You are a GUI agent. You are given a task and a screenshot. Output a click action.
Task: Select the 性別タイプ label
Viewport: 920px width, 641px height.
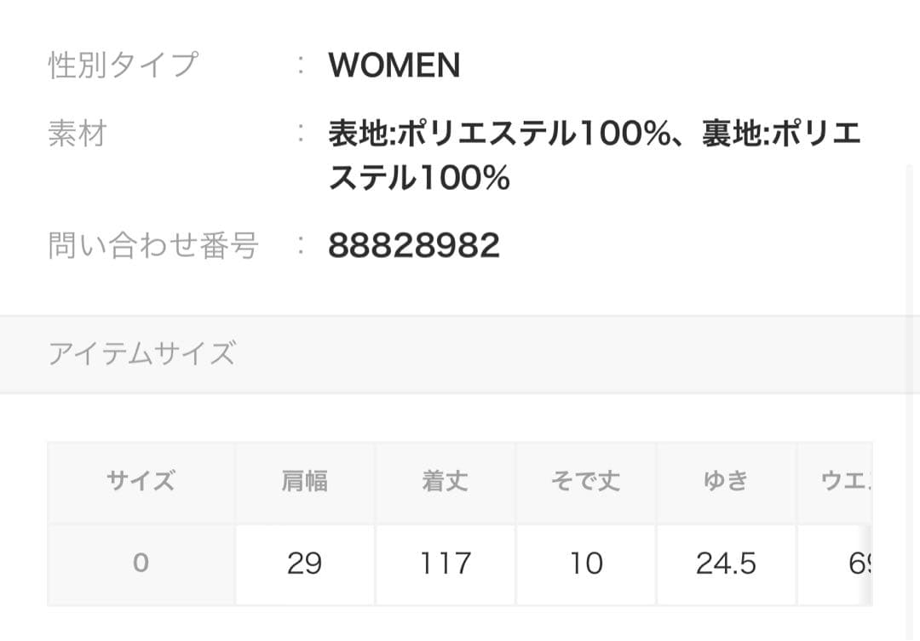click(123, 66)
